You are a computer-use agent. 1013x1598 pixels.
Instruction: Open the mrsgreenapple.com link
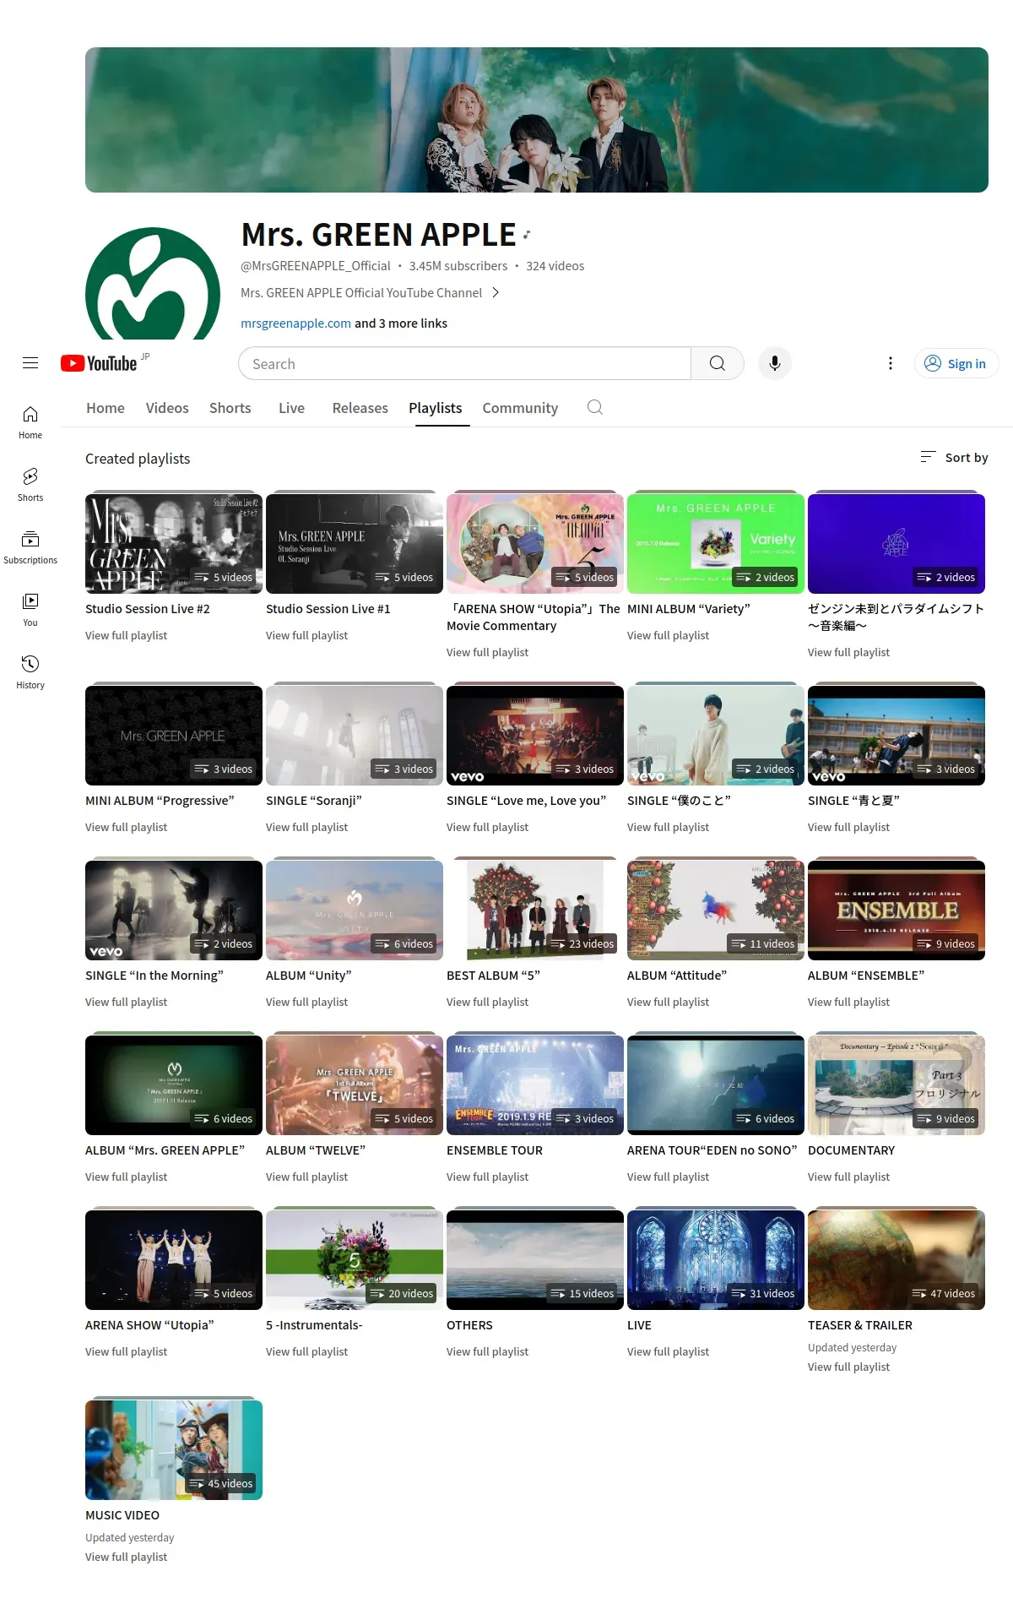coord(295,323)
